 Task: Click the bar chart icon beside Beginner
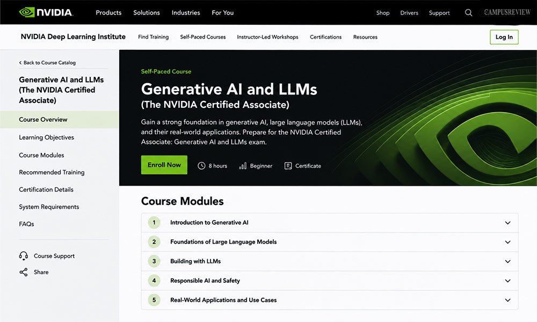243,166
